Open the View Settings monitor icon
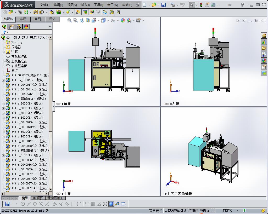This screenshot has height=214, width=268. 138,20
